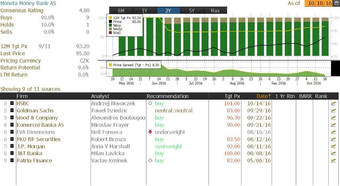Click the document icon next to Komercni Banka AS

12,125
